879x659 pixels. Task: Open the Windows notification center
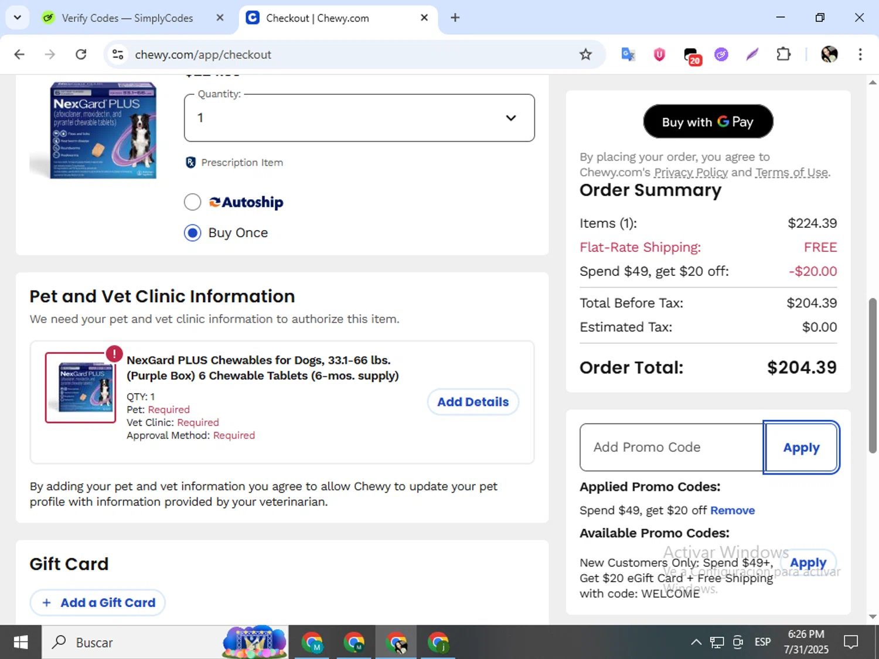[851, 642]
